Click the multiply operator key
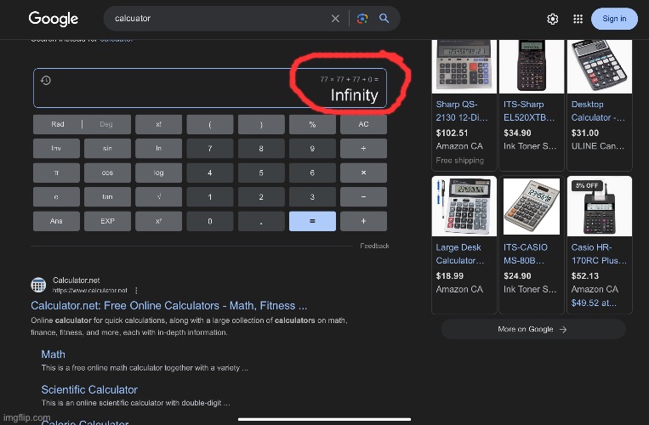This screenshot has height=425, width=649. click(363, 173)
